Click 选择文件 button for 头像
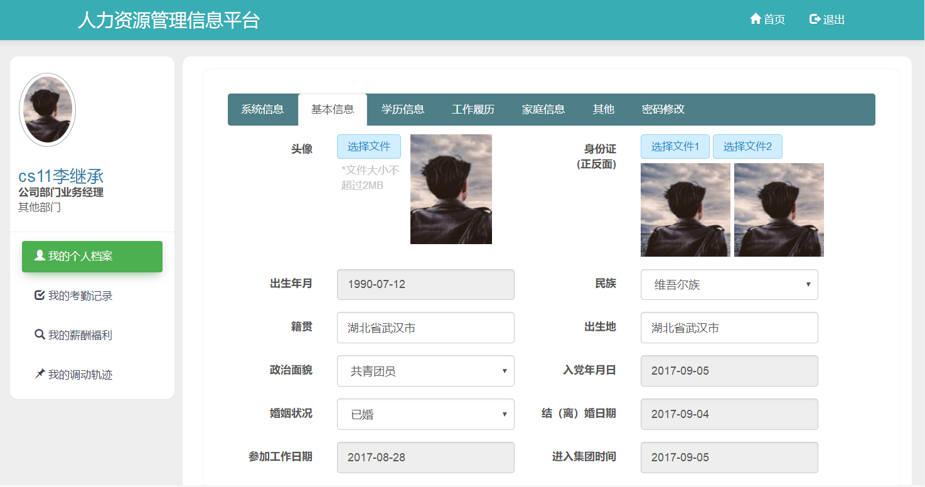 [x=369, y=146]
